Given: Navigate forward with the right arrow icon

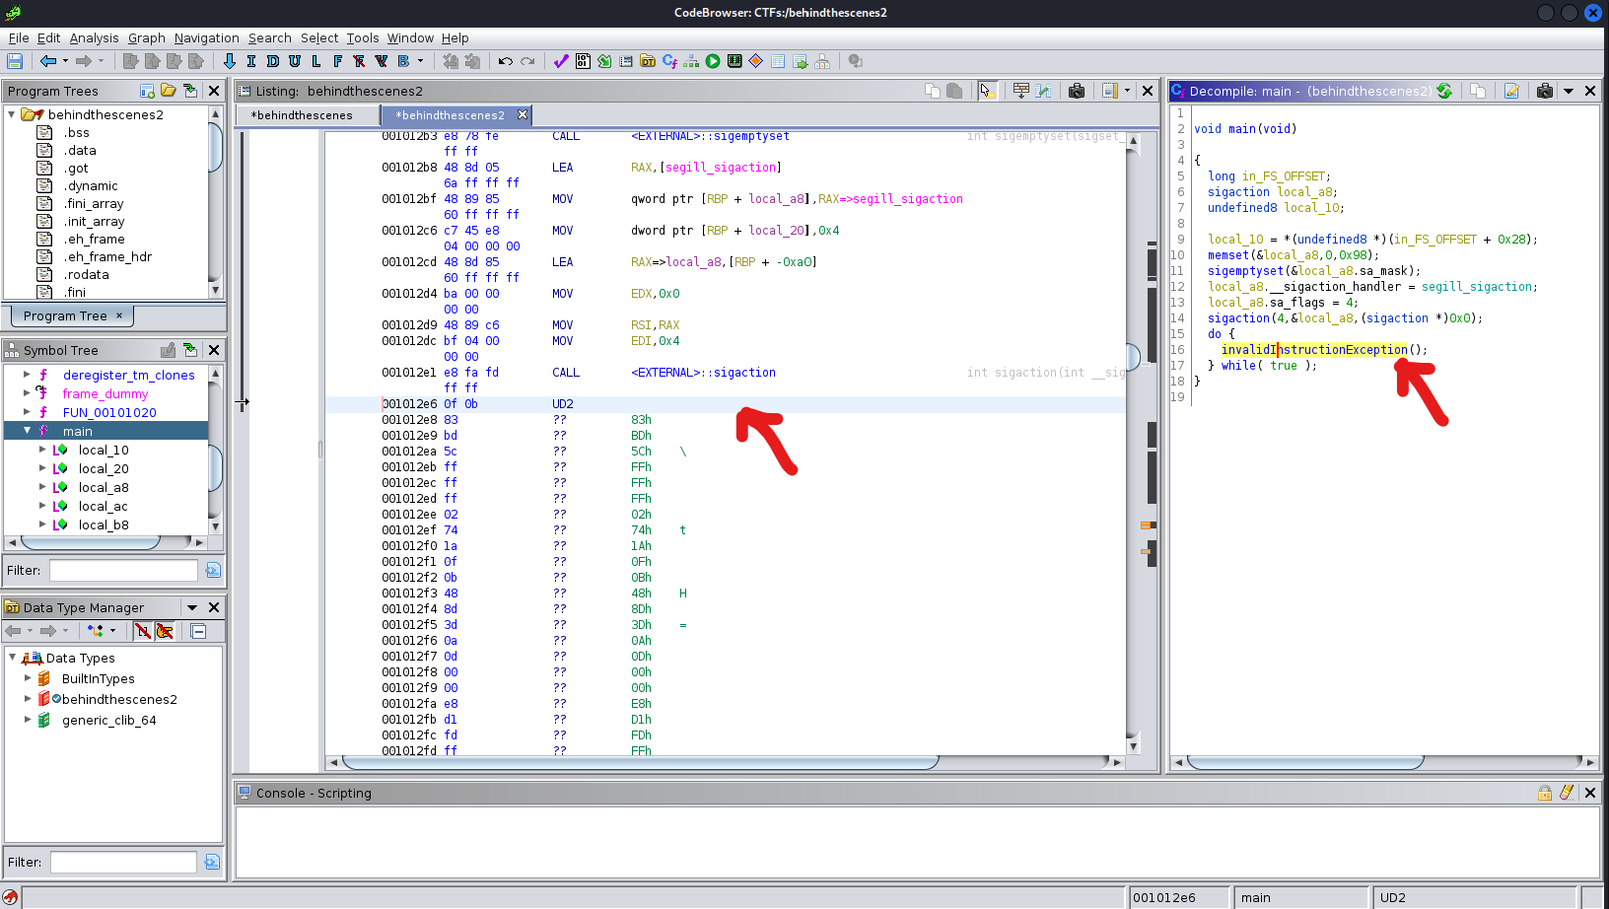Looking at the screenshot, I should pos(84,61).
